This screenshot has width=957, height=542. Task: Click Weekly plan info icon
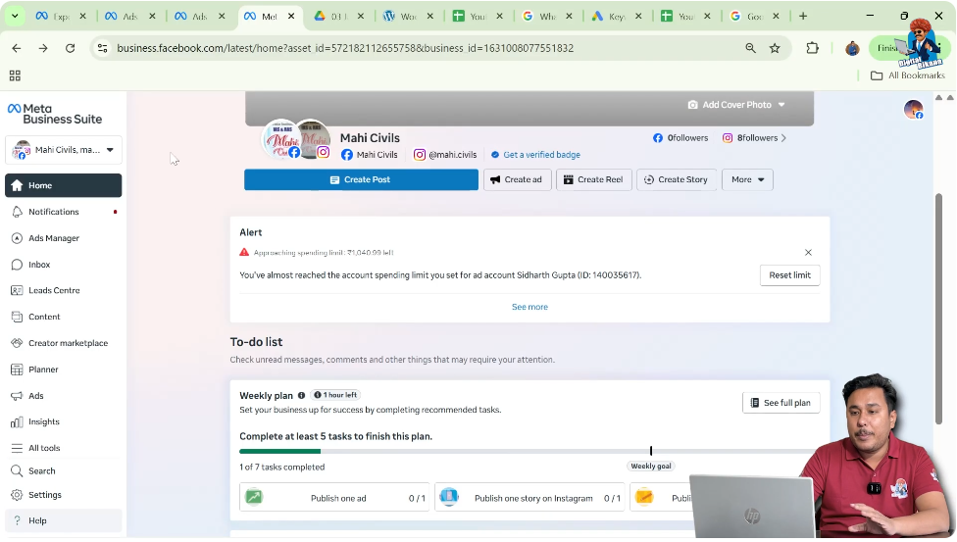pos(301,396)
